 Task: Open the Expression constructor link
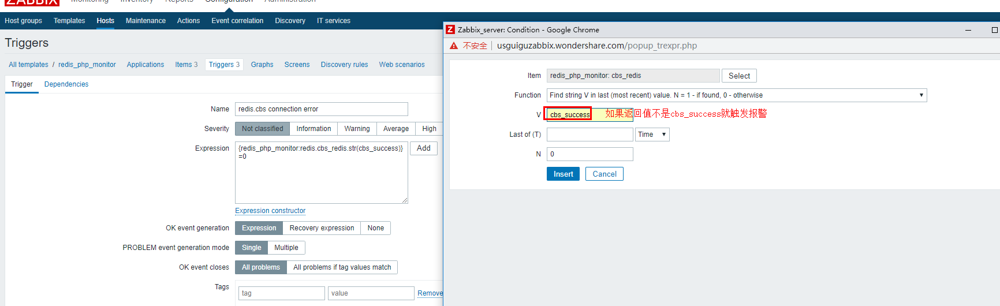pos(270,211)
